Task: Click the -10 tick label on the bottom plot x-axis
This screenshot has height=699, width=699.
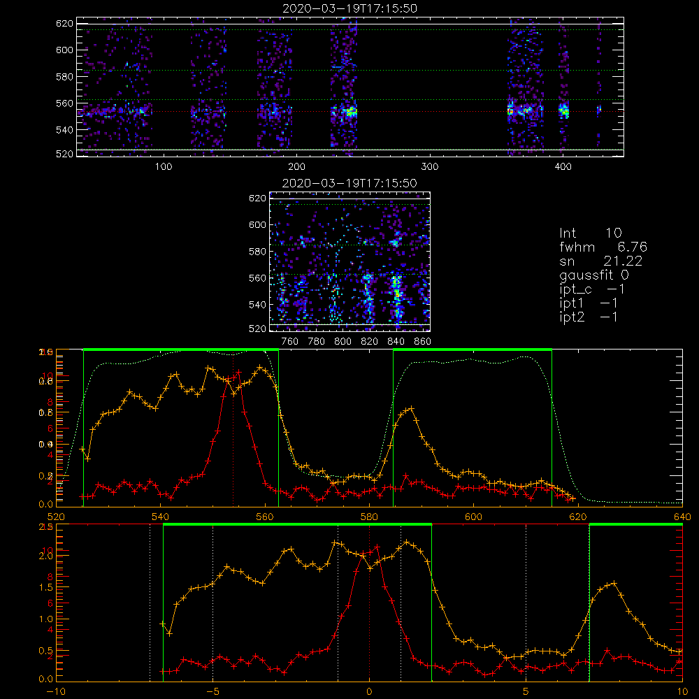Action: [56, 691]
